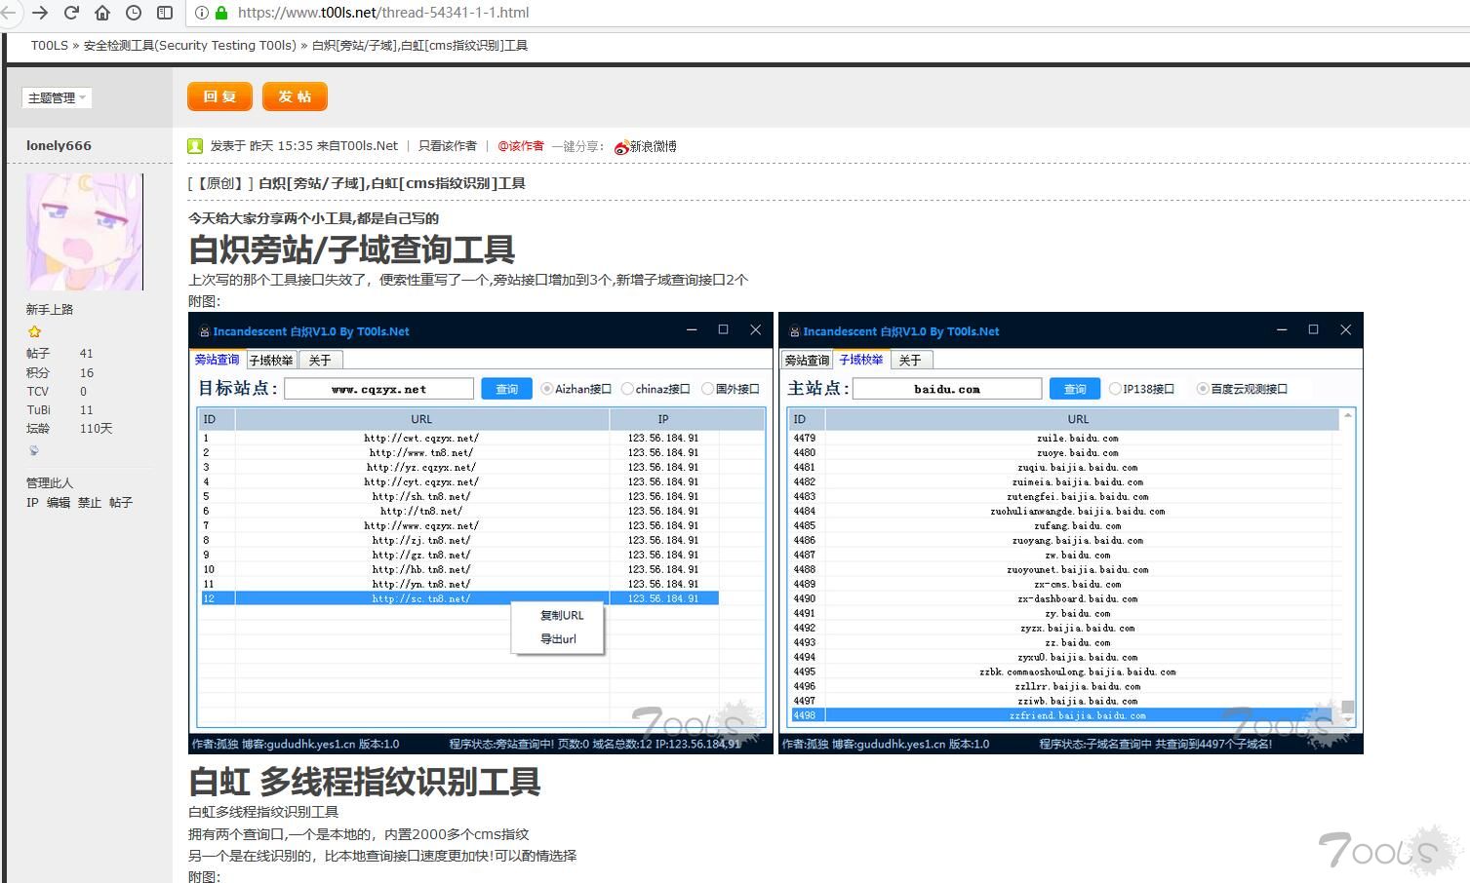The image size is (1470, 883).
Task: Click the scroll up arrow in baidu.com results
Action: tap(1348, 416)
